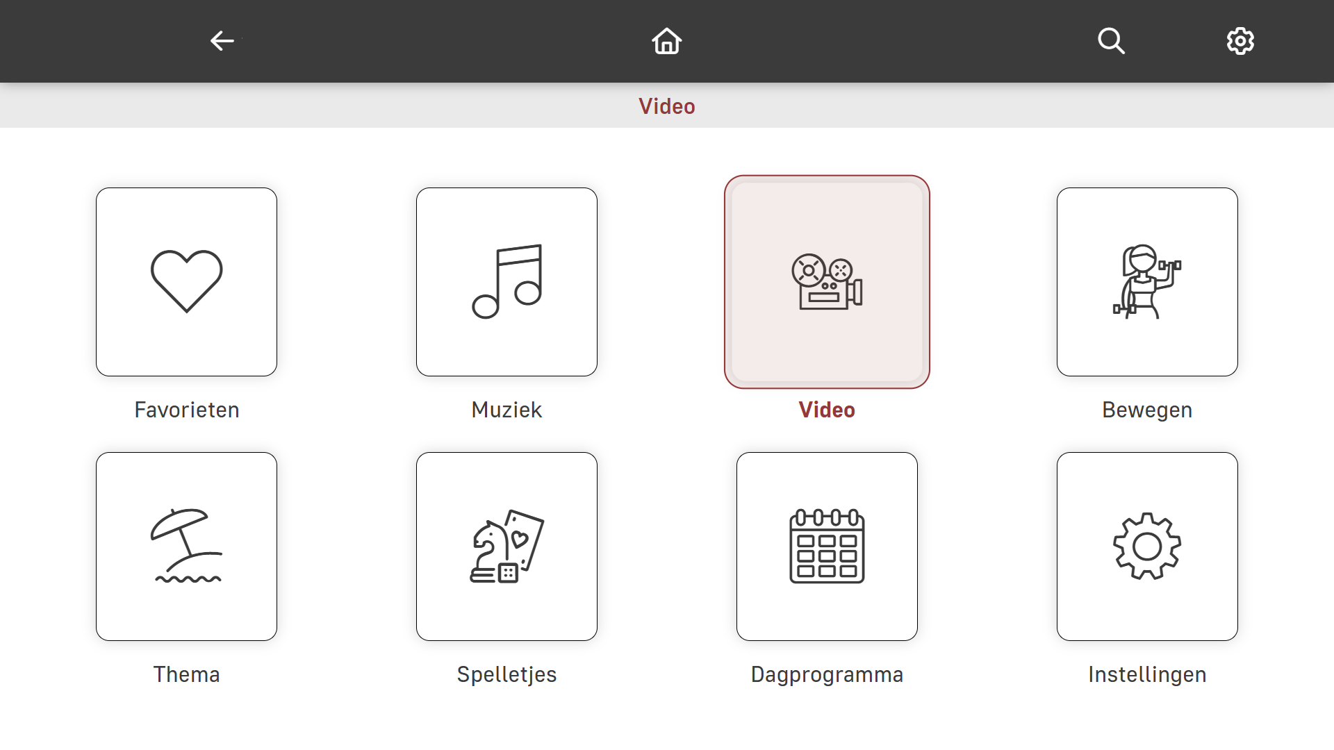Open settings gear in top bar
This screenshot has height=750, width=1334.
coord(1240,41)
